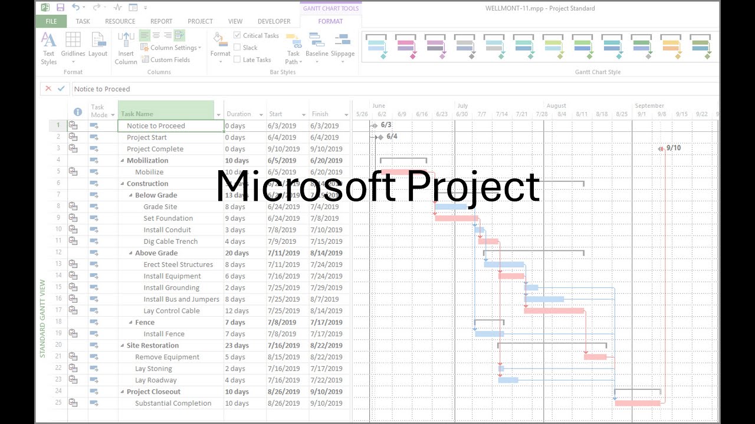Click the entry bar showing Notice to Proceed
The image size is (755, 424).
point(394,88)
